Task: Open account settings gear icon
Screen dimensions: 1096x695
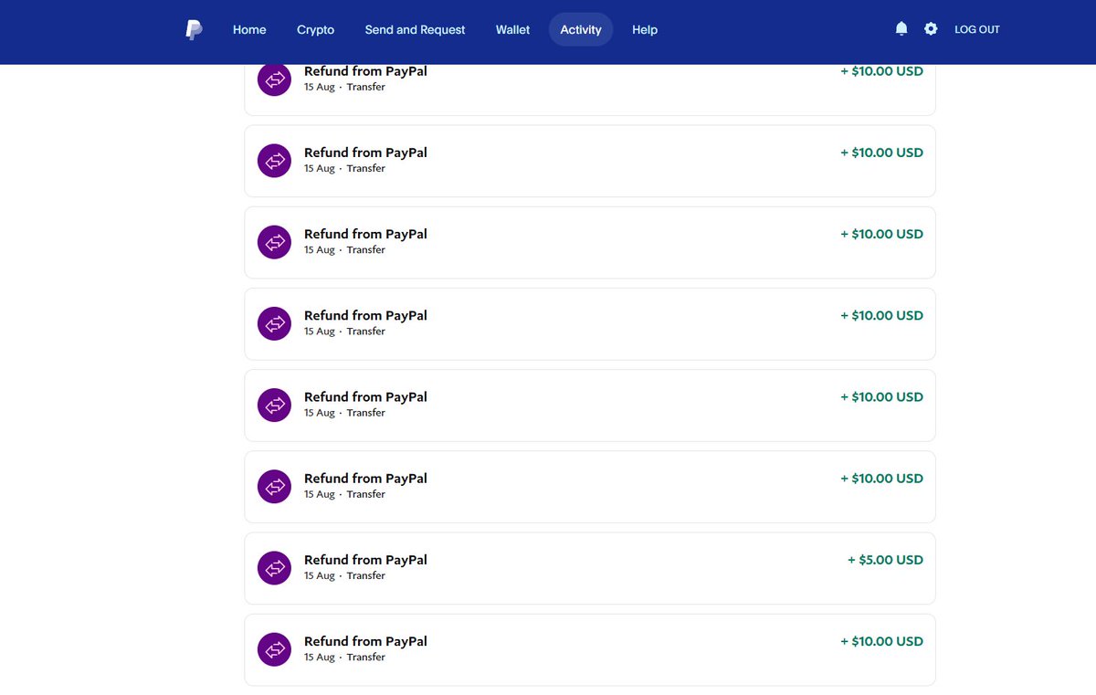Action: coord(931,29)
